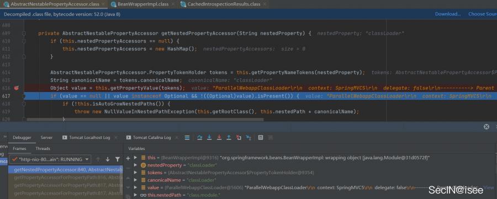Viewport: 497px width, 199px height.
Task: Select the Frames sub-tab
Action: coord(19,149)
